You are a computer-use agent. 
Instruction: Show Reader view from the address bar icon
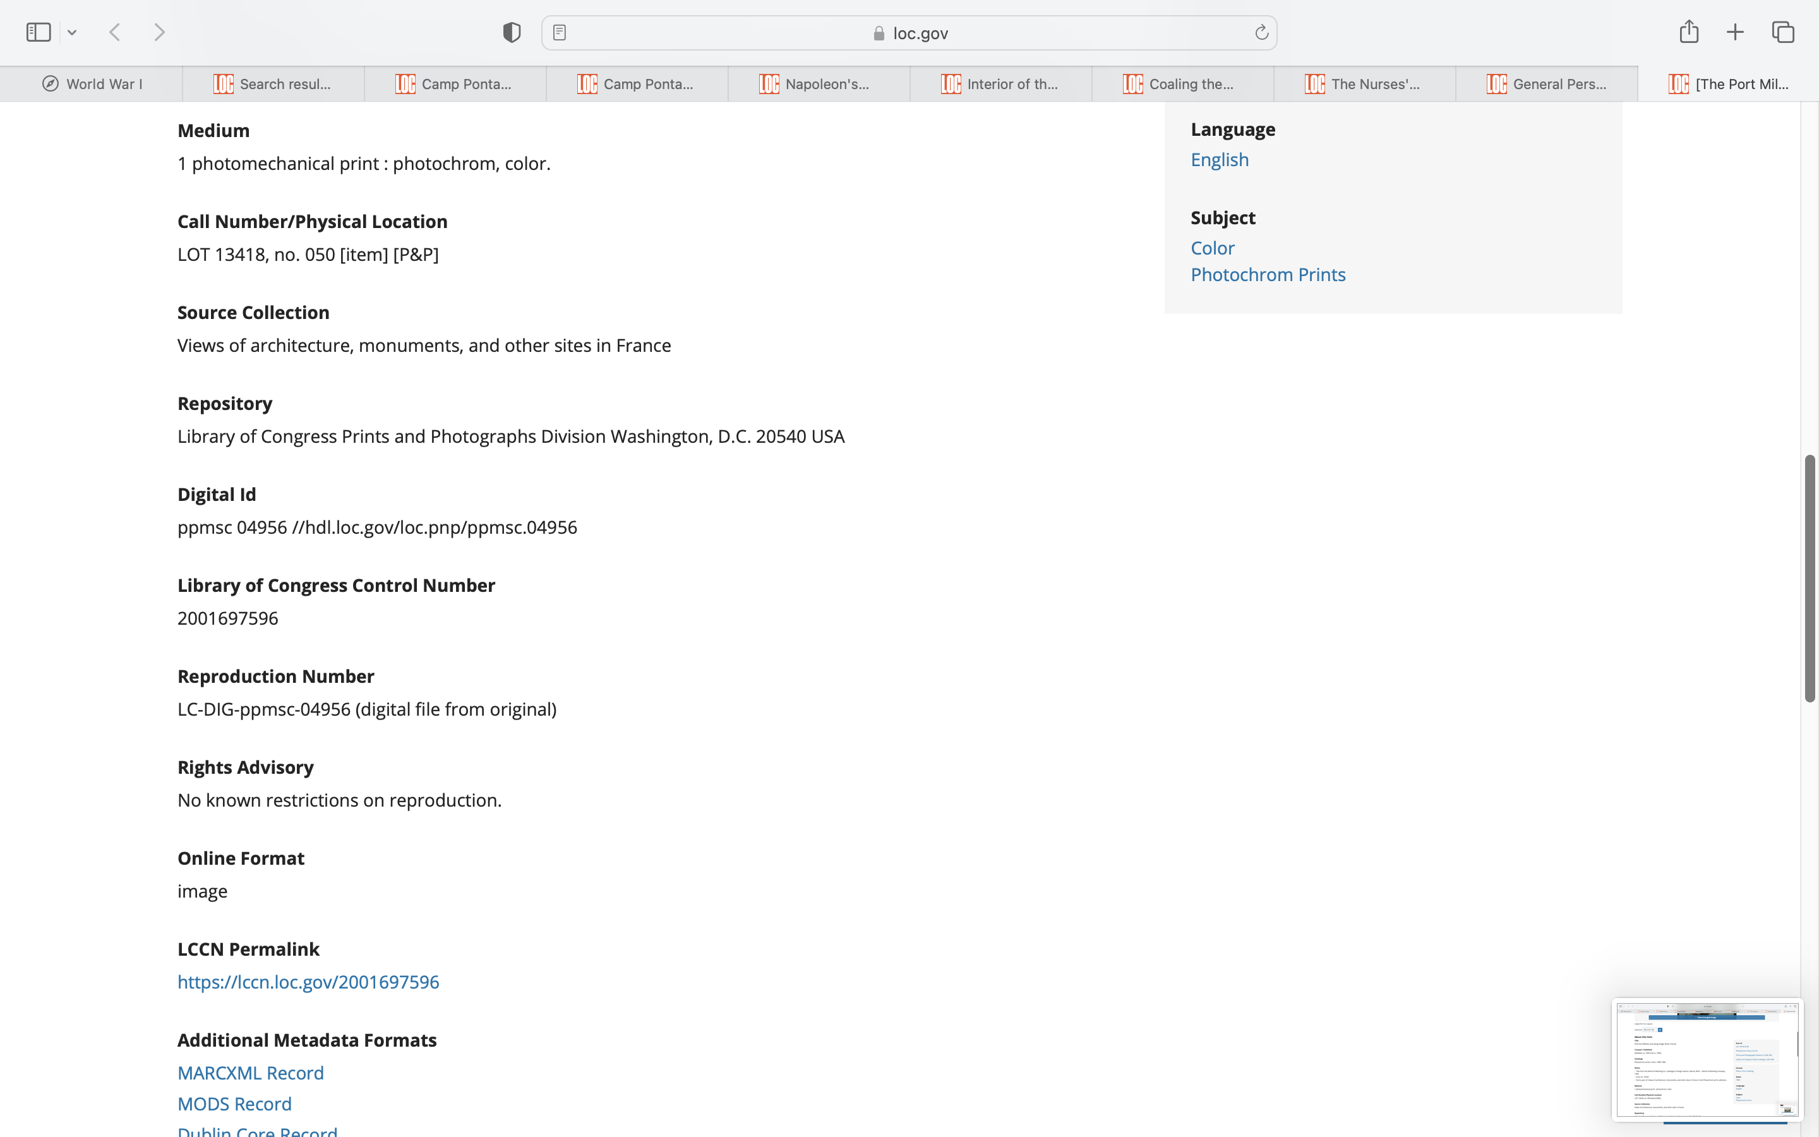coord(559,32)
